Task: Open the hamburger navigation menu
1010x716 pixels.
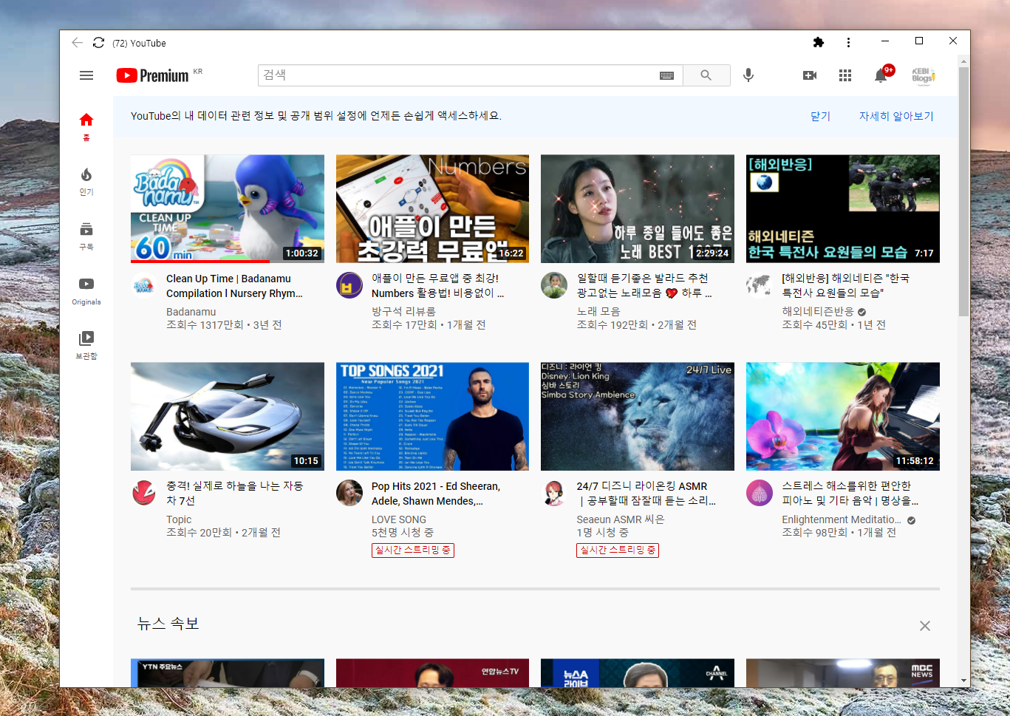Action: point(86,75)
